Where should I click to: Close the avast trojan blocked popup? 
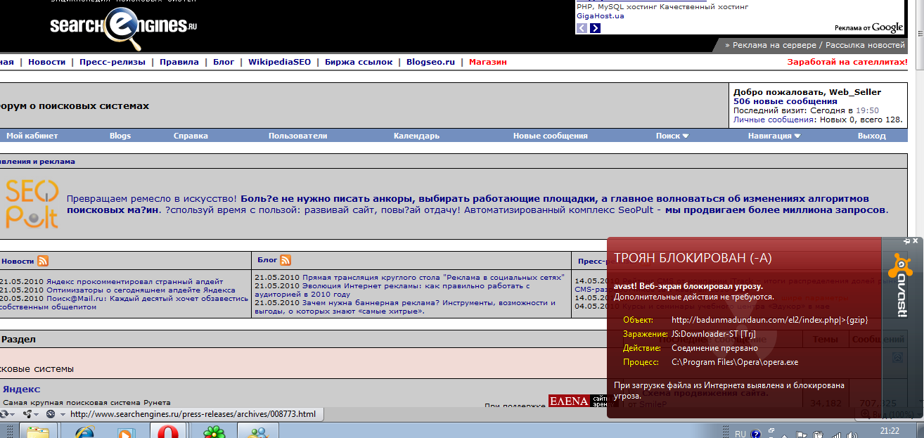(916, 241)
